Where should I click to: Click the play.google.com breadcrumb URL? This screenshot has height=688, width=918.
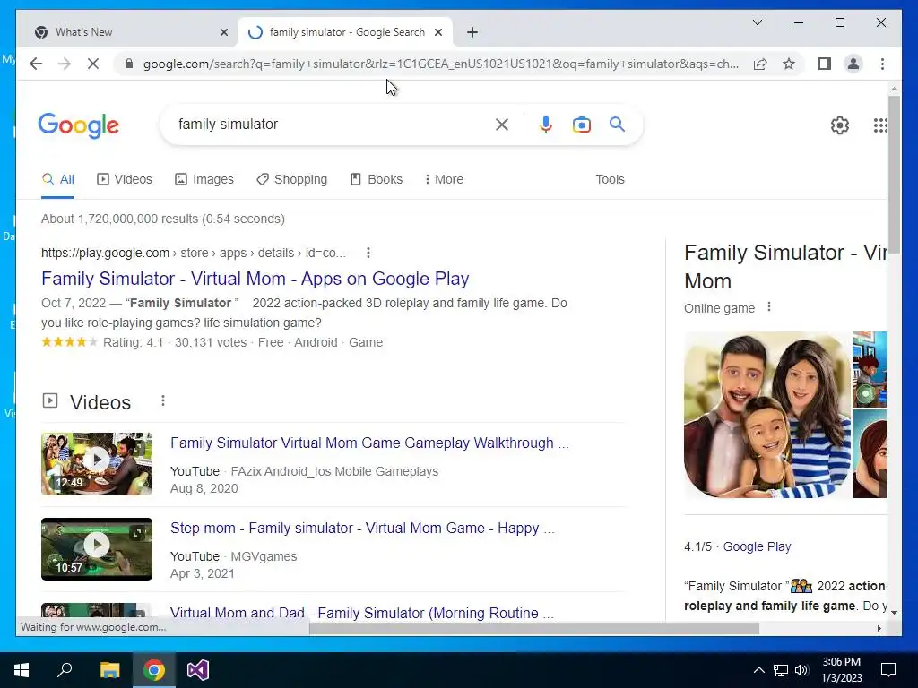194,253
